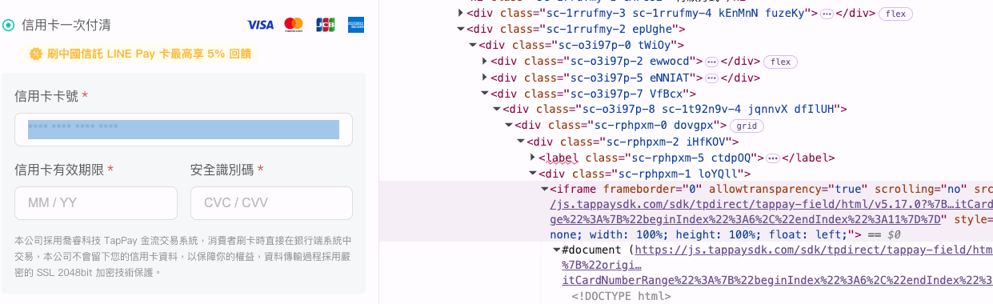Collapse the iframe element node

[x=544, y=190]
